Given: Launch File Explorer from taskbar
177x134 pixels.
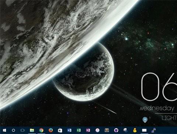Looking at the screenshot, I should 32,130.
